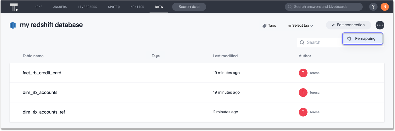Click the ThoughtSpot logo icon
The height and width of the screenshot is (131, 395).
coord(14,7)
